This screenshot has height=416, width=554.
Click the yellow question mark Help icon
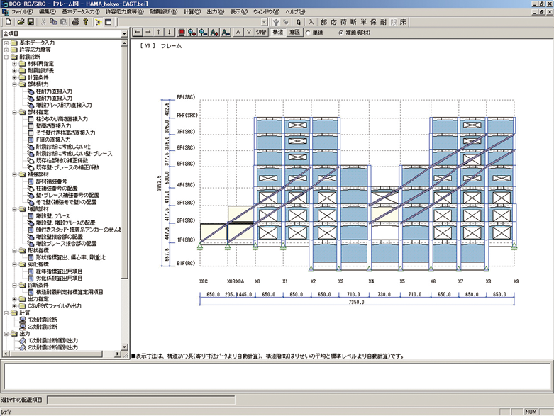[85, 22]
